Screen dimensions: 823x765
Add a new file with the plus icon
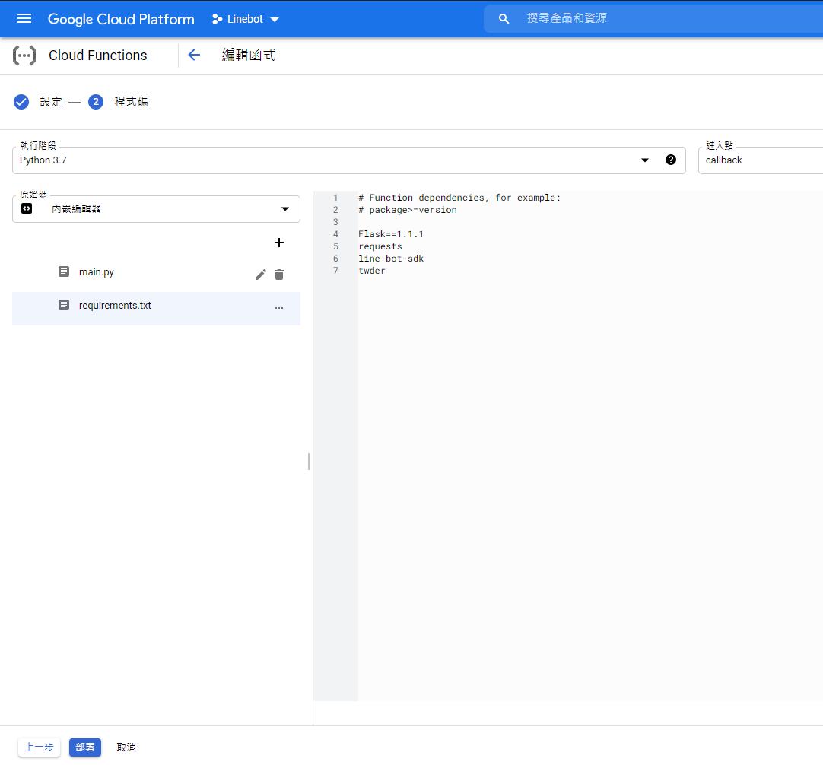click(x=278, y=243)
